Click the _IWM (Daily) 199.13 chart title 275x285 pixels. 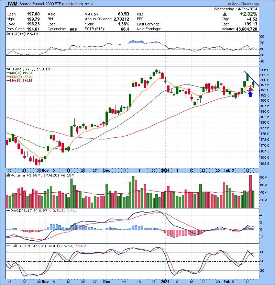[x=30, y=69]
